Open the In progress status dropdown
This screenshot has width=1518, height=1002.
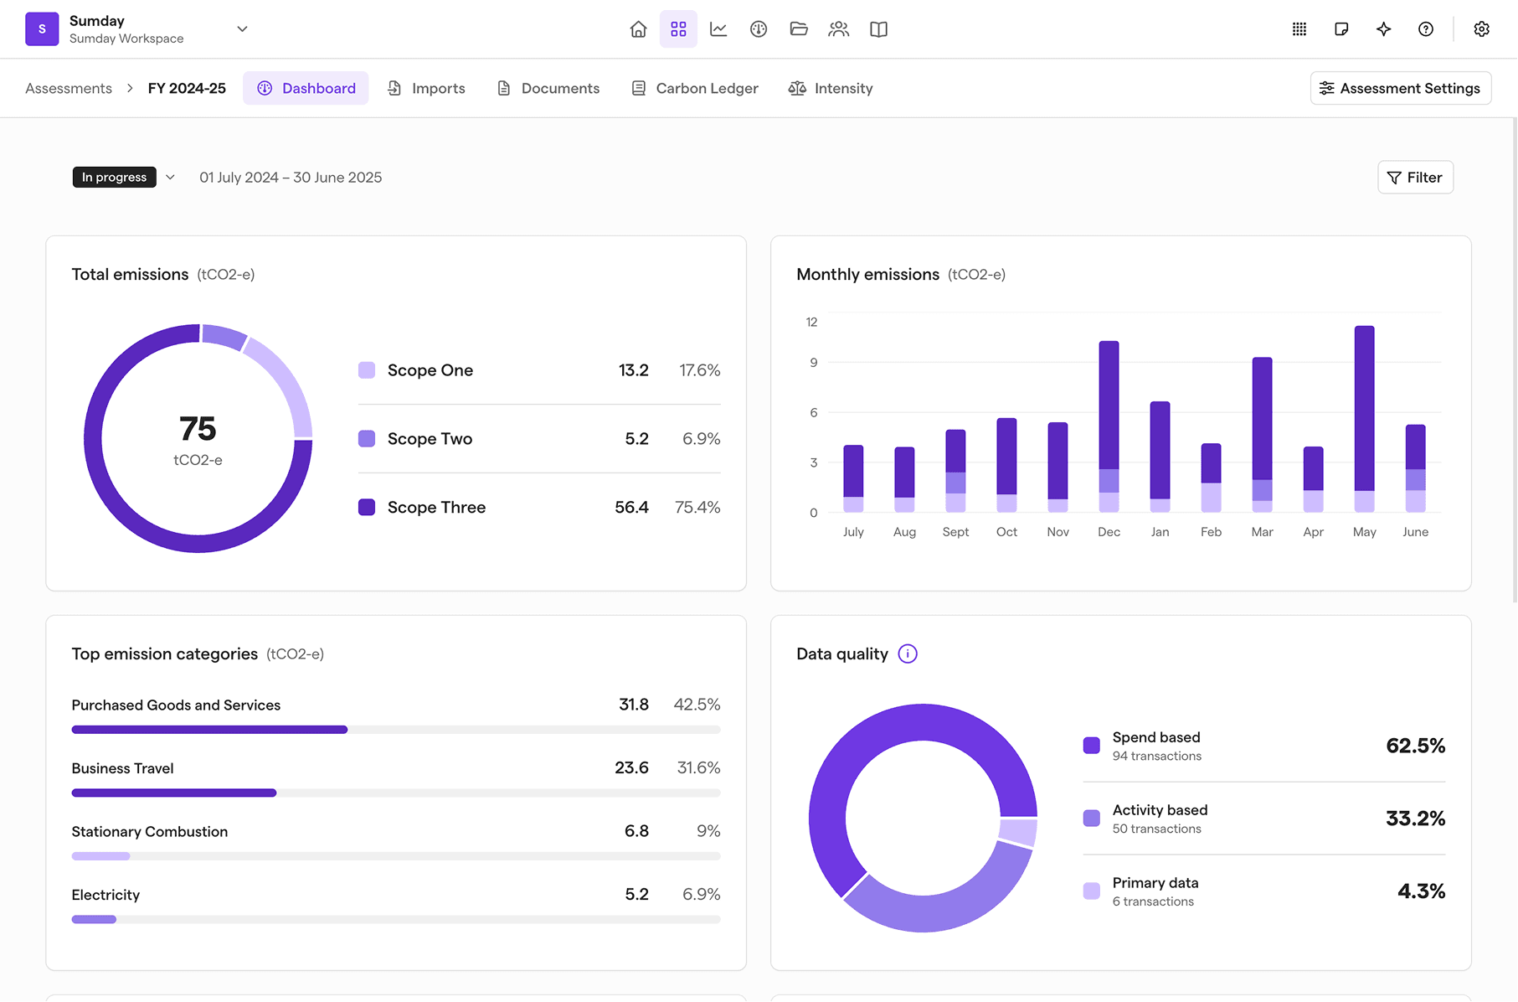(x=170, y=177)
